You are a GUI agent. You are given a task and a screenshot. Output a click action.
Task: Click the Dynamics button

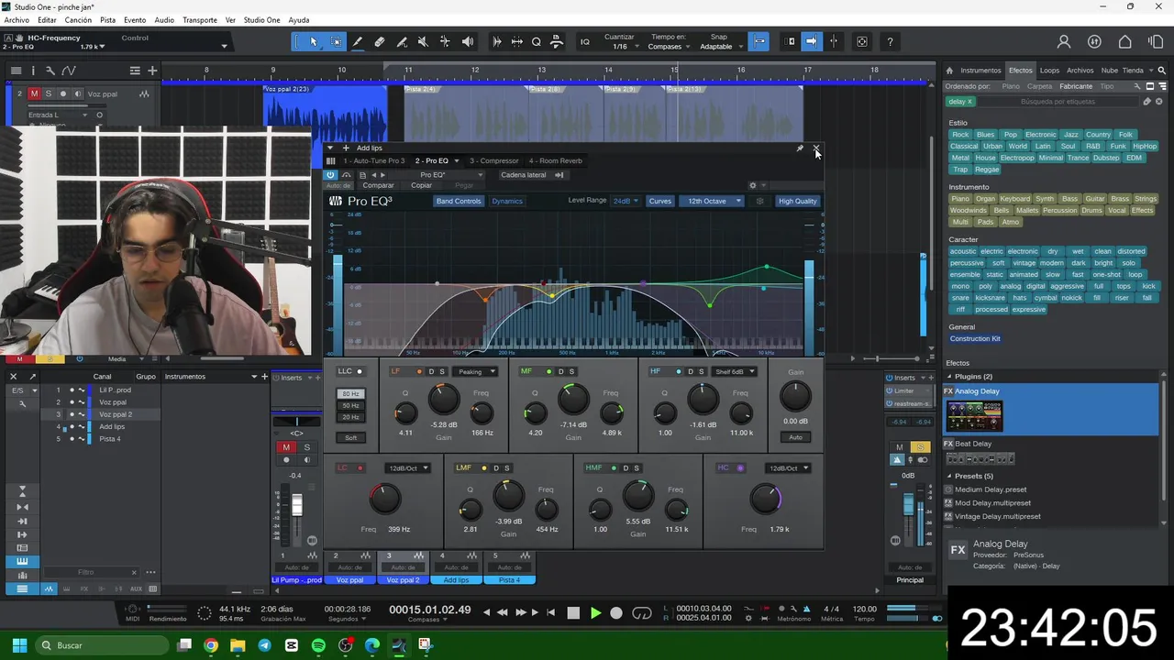507,201
